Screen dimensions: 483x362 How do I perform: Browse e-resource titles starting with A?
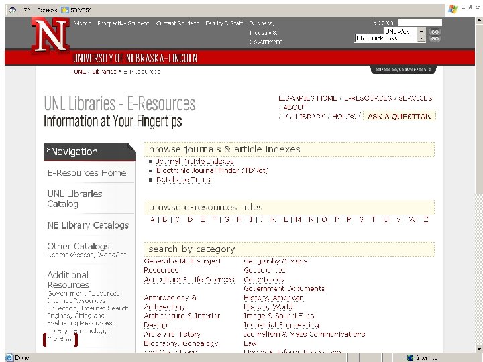(x=152, y=219)
